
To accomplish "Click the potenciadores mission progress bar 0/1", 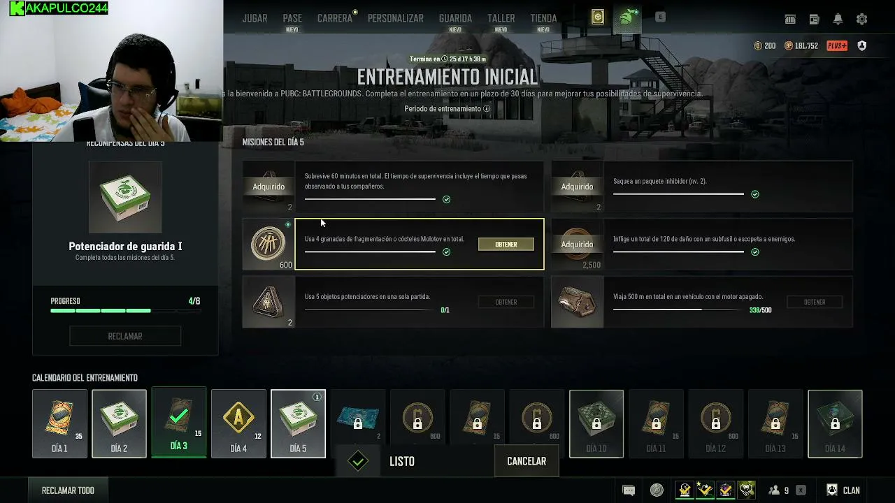I will 370,309.
